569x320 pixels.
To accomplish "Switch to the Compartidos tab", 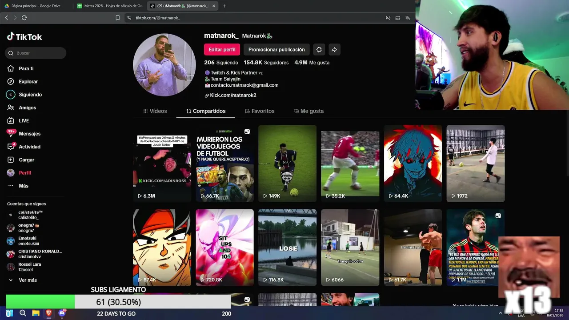I will (x=206, y=111).
